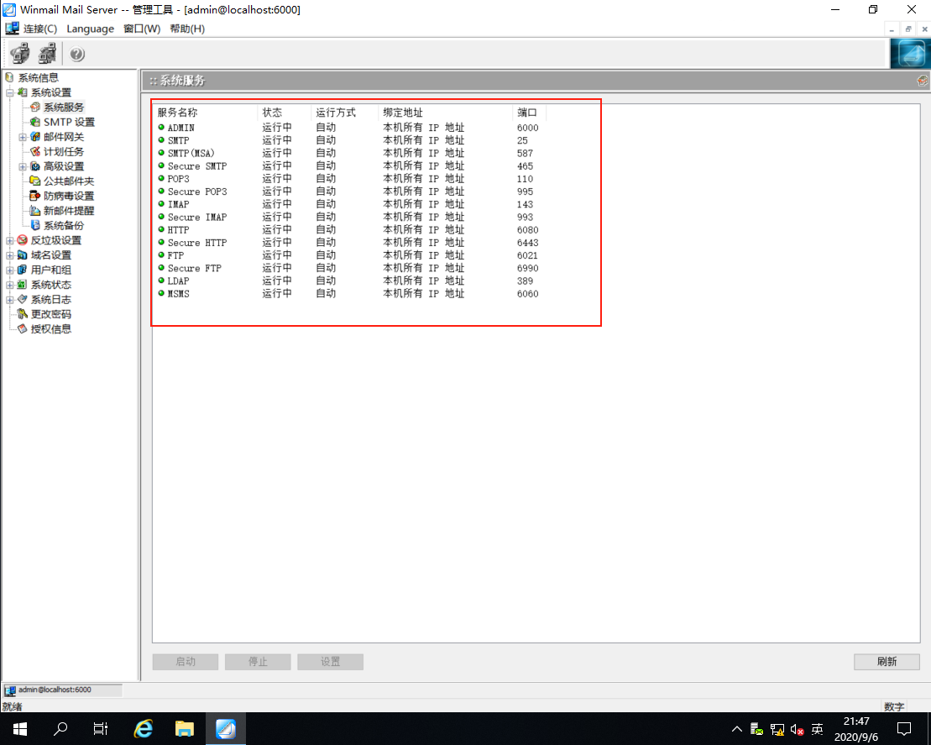This screenshot has width=931, height=745.
Task: Open 高级设置 tree item
Action: coord(64,166)
